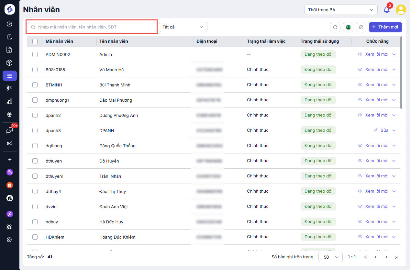
Task: Change records per page dropdown showing 50
Action: pos(330,257)
